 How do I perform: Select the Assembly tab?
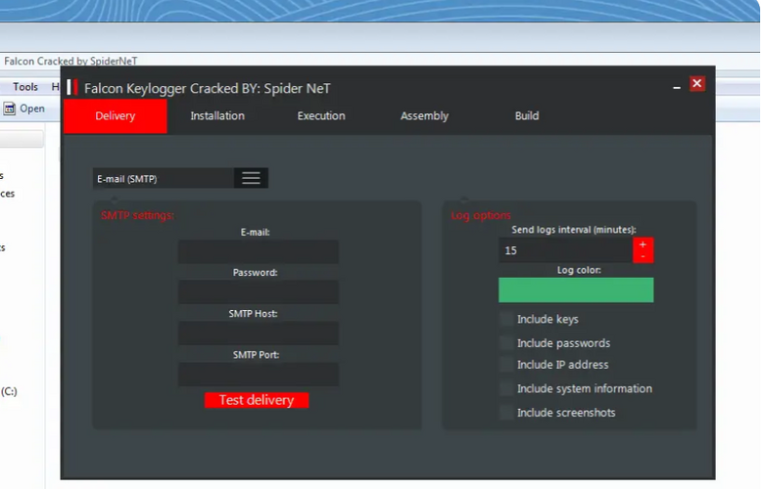[x=424, y=115]
